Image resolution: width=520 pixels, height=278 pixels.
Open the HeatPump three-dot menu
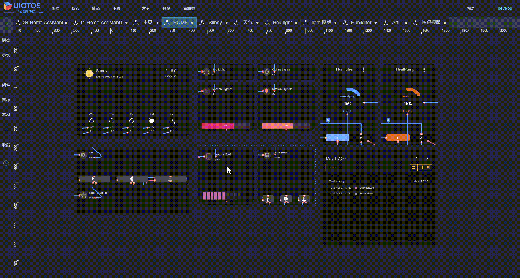[x=424, y=70]
